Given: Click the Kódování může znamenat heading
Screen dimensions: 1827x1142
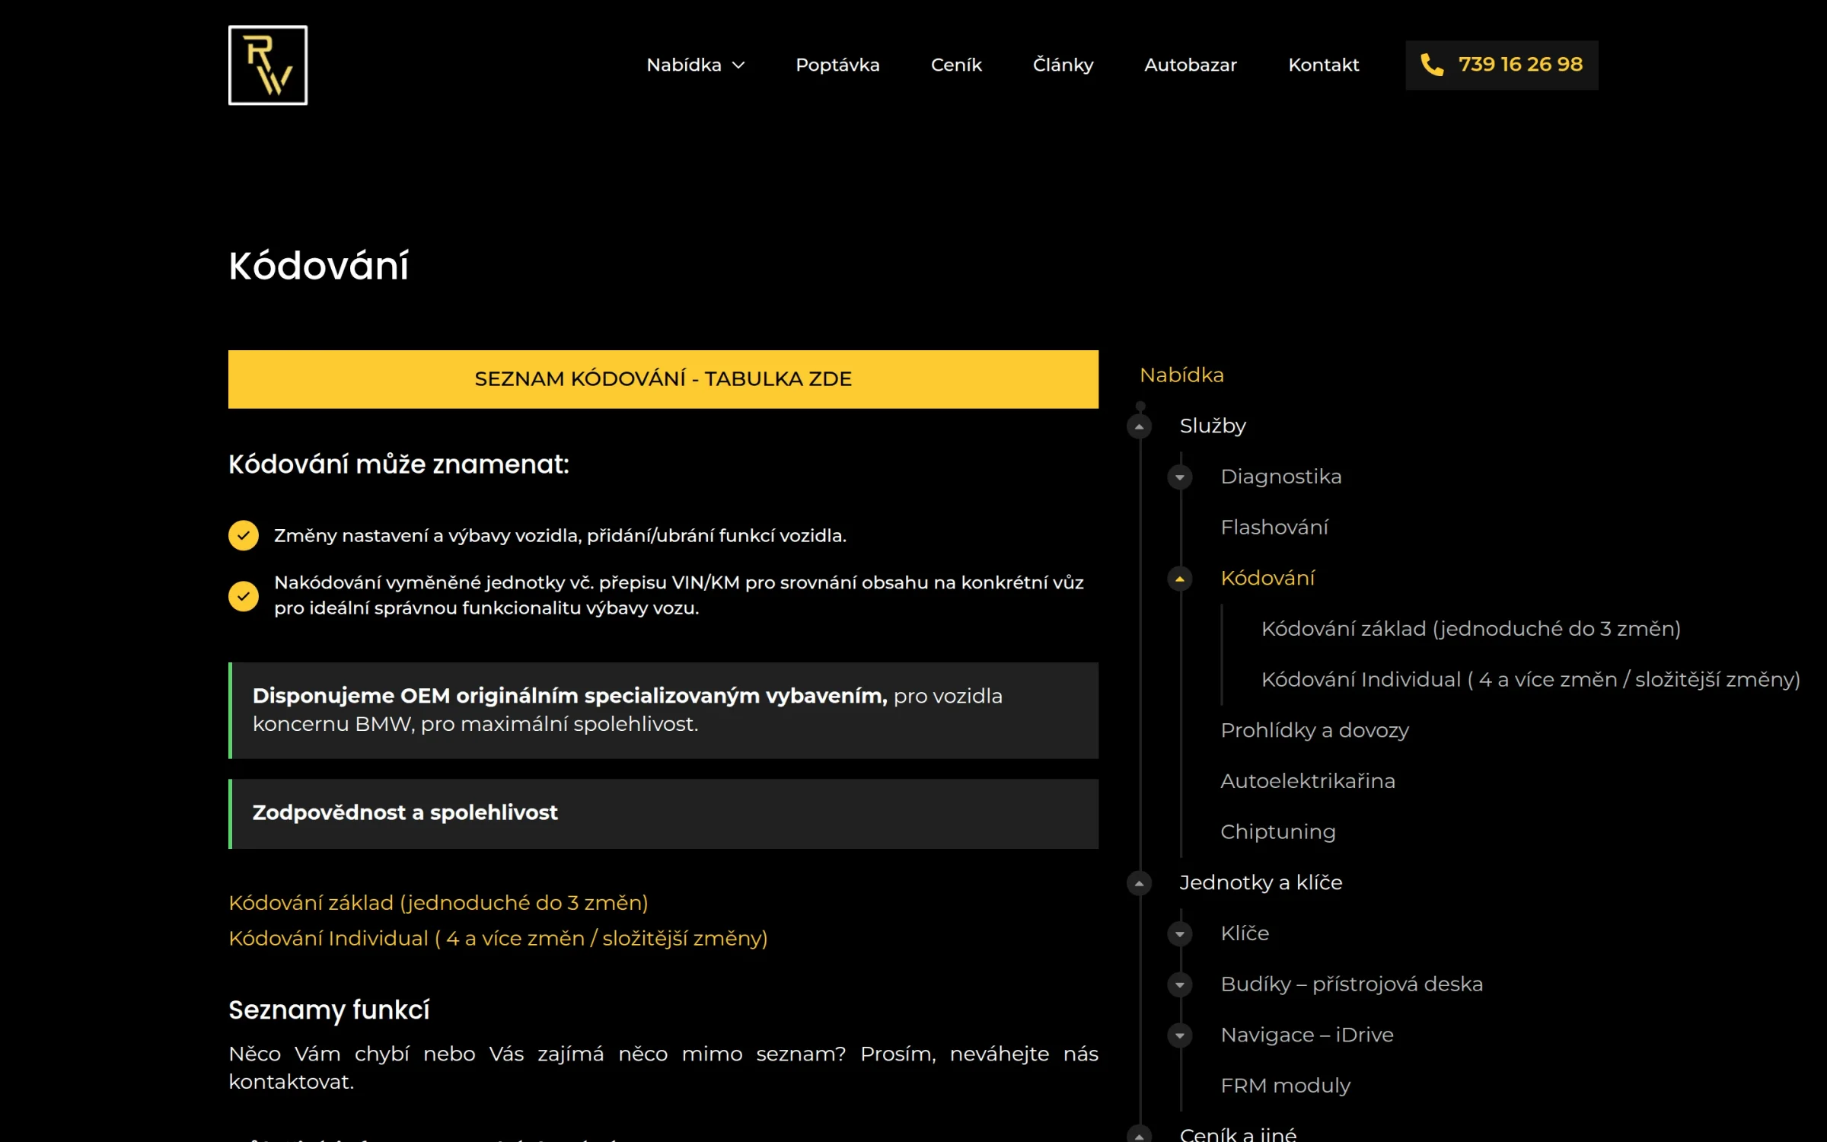Looking at the screenshot, I should [x=399, y=464].
